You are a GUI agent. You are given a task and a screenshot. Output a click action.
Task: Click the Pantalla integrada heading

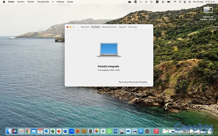click(108, 66)
